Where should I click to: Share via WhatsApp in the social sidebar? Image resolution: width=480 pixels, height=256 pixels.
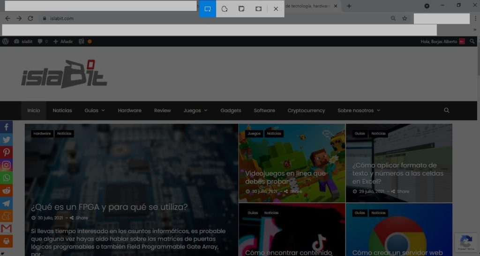6,178
